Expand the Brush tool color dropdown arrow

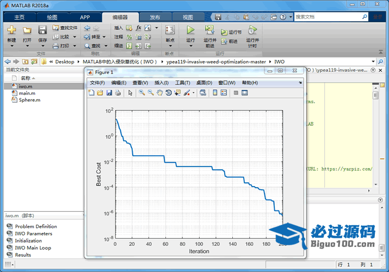[x=193, y=93]
